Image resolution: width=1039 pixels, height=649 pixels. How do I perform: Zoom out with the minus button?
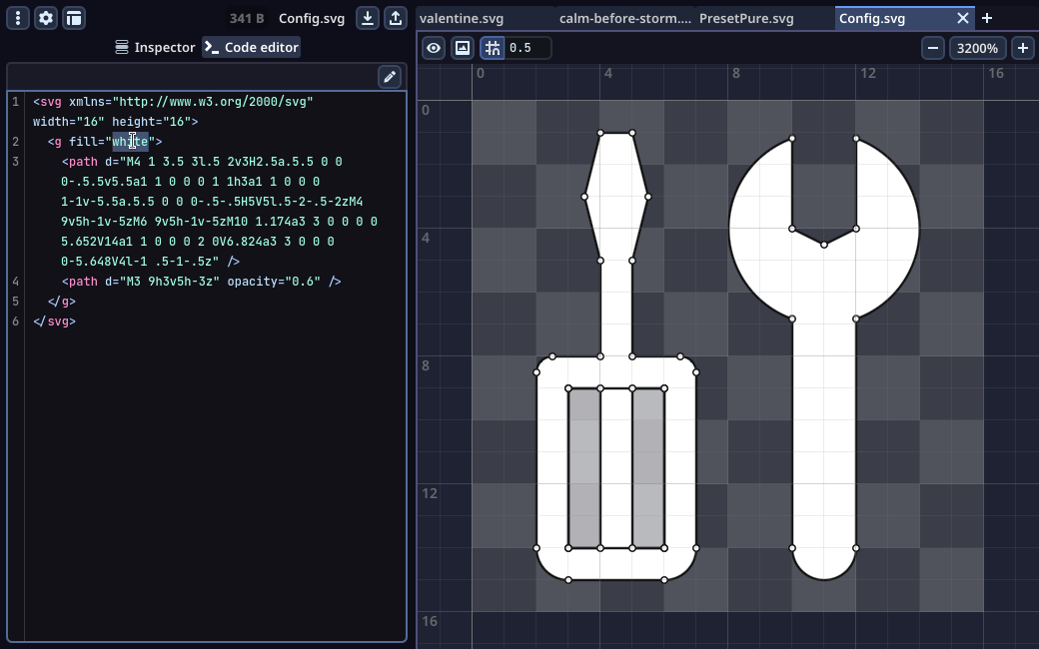(x=933, y=48)
